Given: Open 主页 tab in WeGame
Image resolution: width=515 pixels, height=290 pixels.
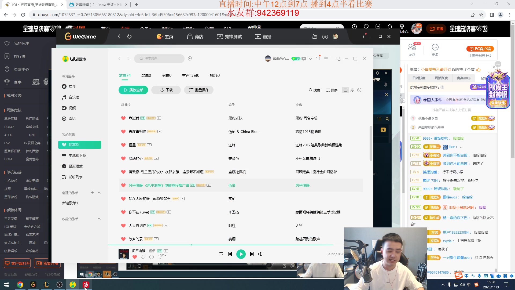Looking at the screenshot, I should pos(165,37).
